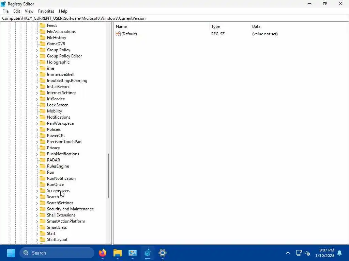Click the ime folder icon
This screenshot has height=261, width=349.
coord(43,68)
